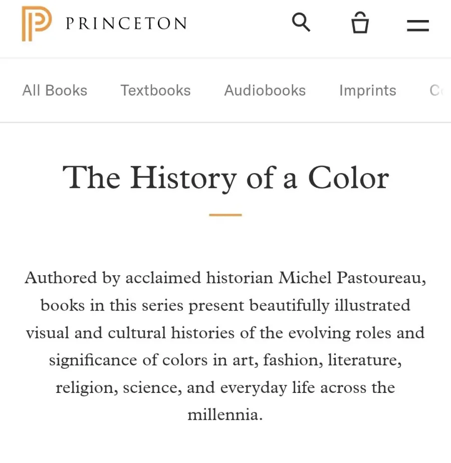Click the phrase beautifully illustrated in text
This screenshot has width=451, height=463.
point(330,305)
